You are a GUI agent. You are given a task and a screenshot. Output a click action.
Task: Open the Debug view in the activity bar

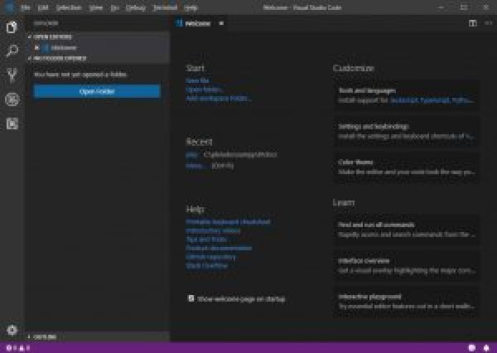[12, 99]
